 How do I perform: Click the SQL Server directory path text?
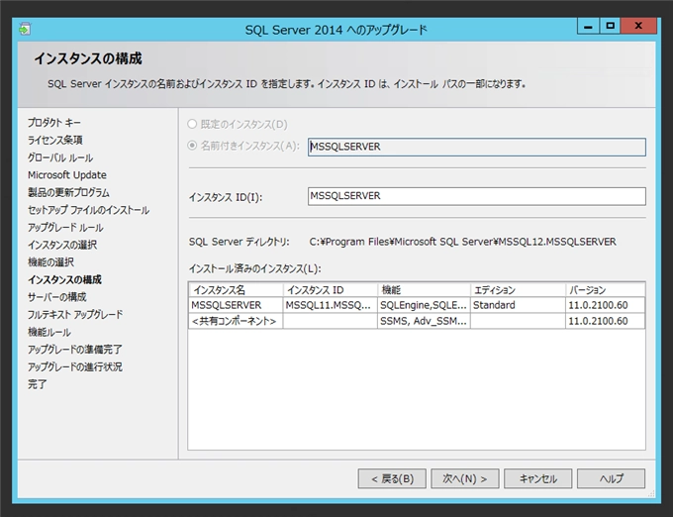click(x=463, y=242)
